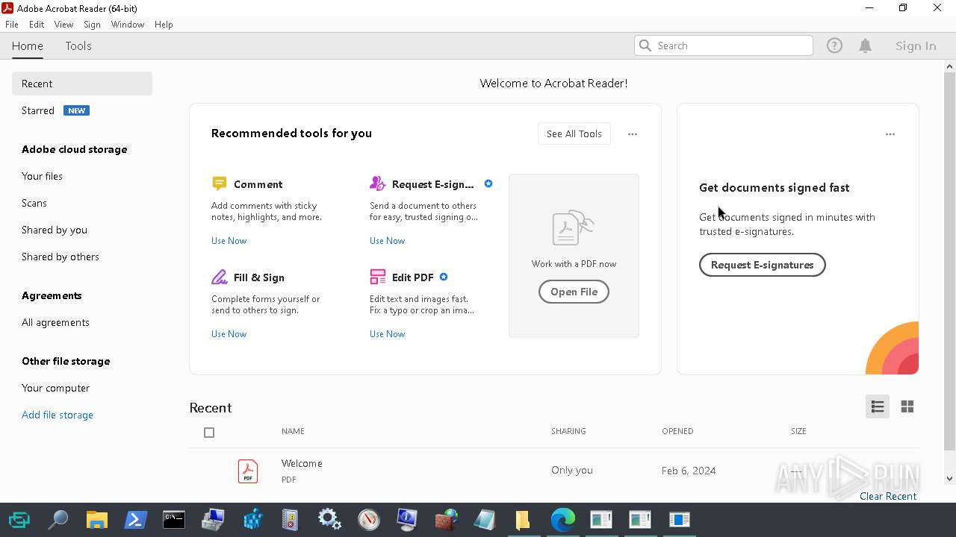Select Recent in the sidebar

tap(82, 84)
